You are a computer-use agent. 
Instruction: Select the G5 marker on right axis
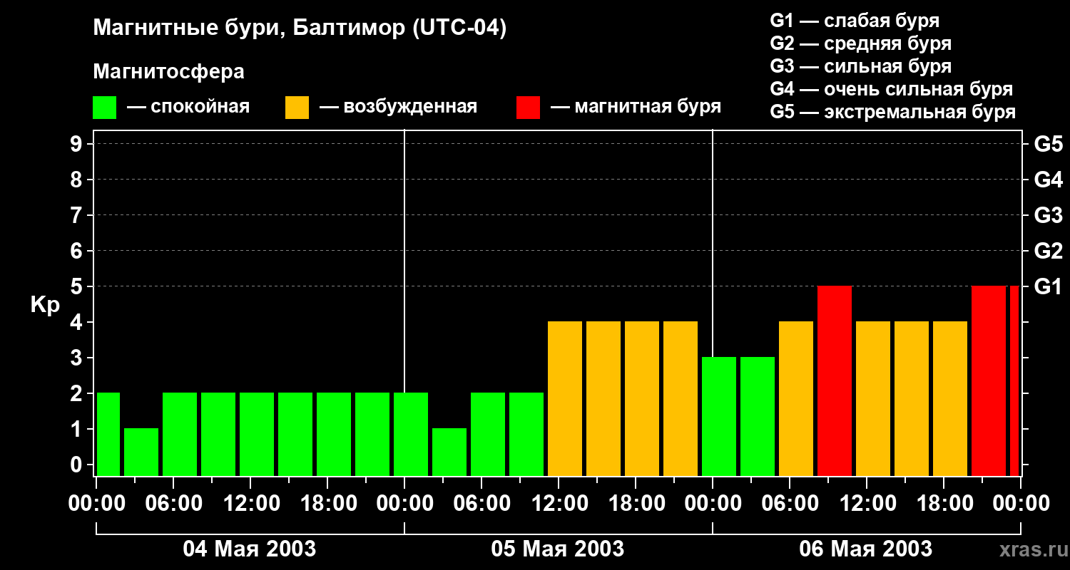[x=1048, y=145]
